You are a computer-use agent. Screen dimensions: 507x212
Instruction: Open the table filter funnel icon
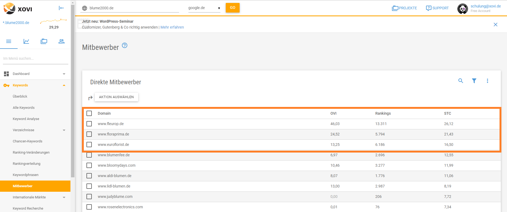(474, 81)
